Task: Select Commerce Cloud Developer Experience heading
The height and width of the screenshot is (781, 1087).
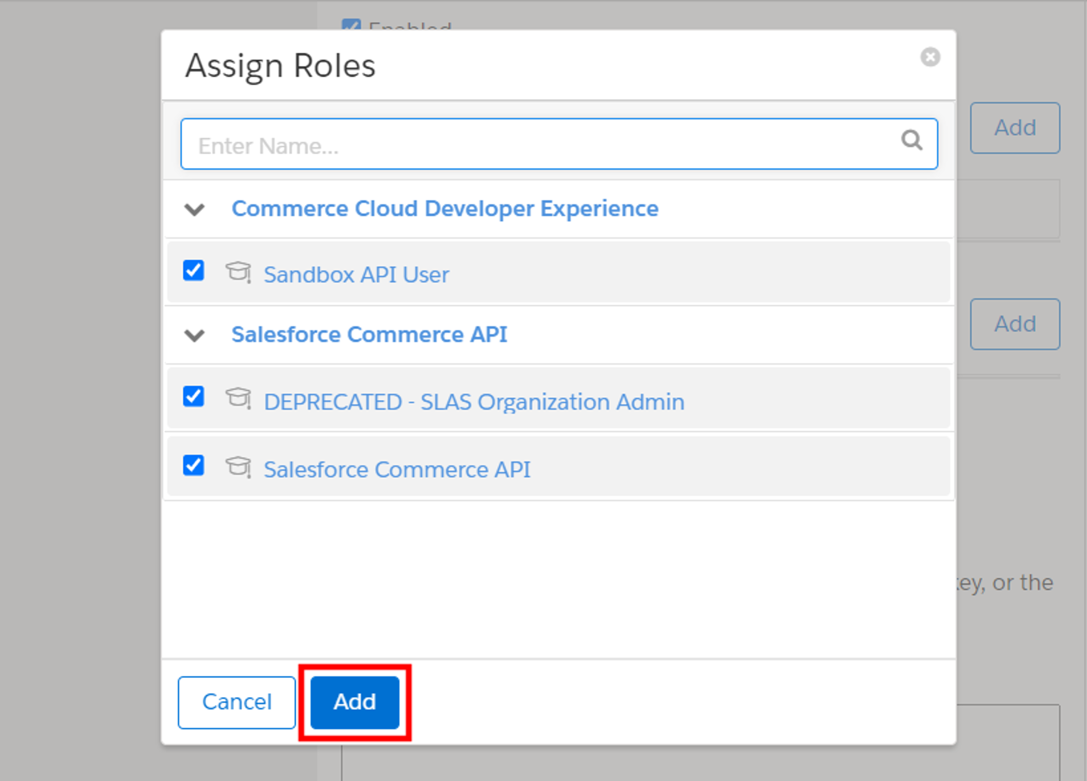Action: [445, 209]
